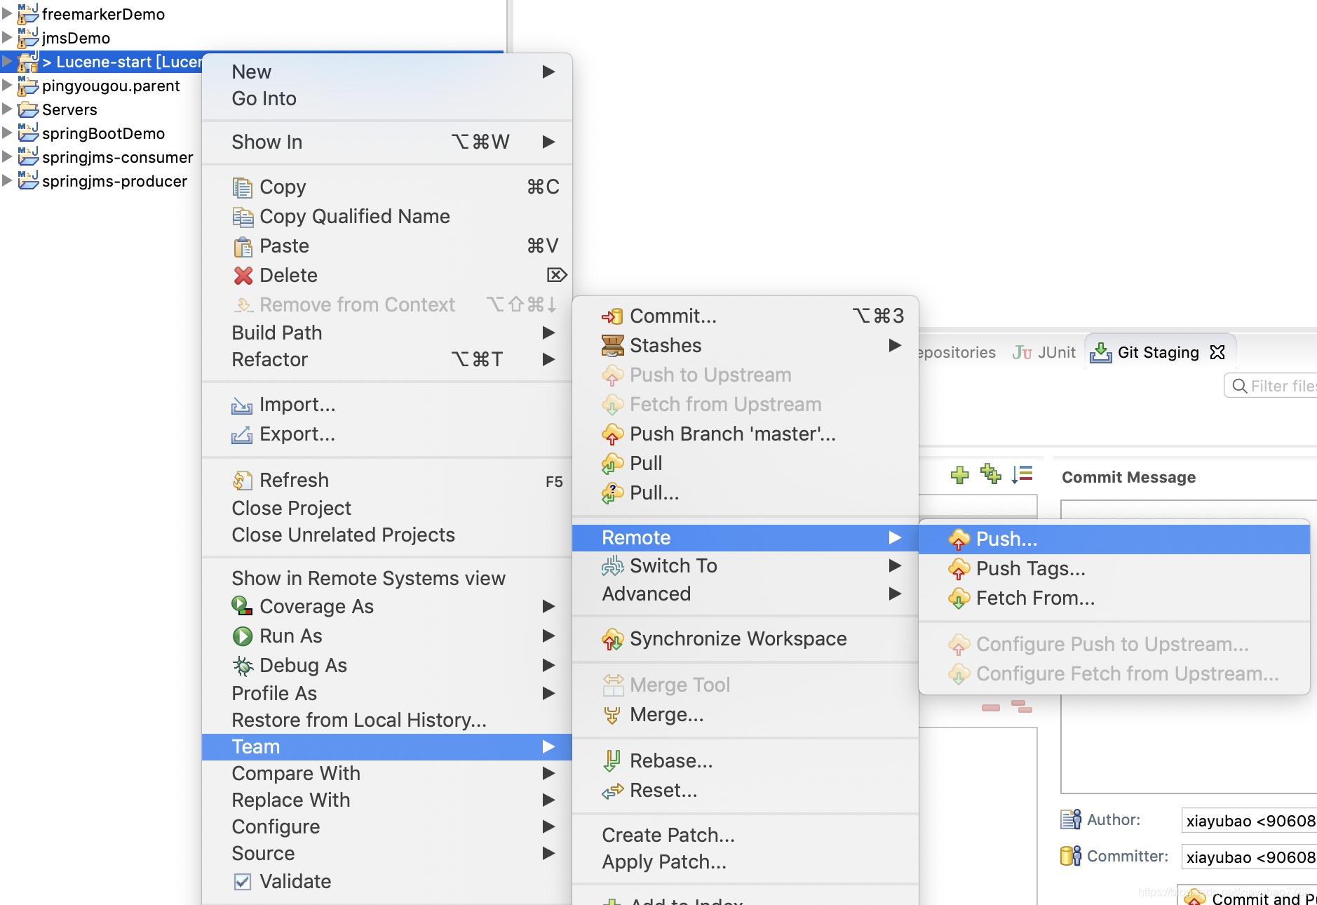This screenshot has width=1317, height=905.
Task: Open the Build Path submenu
Action: (387, 333)
